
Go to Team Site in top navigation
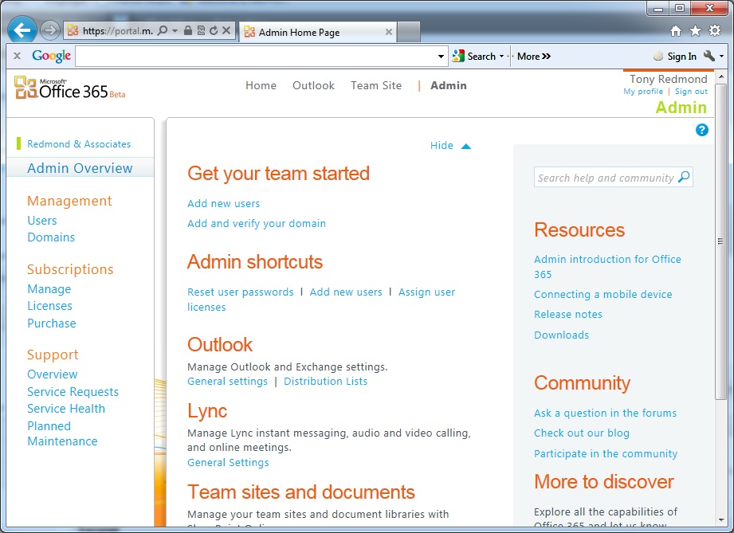pos(376,86)
